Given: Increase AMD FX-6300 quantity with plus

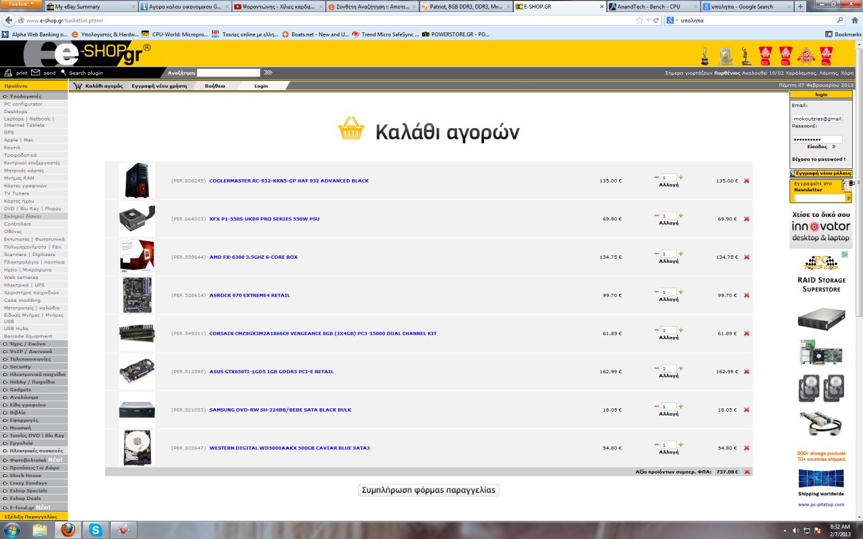Looking at the screenshot, I should coord(681,253).
